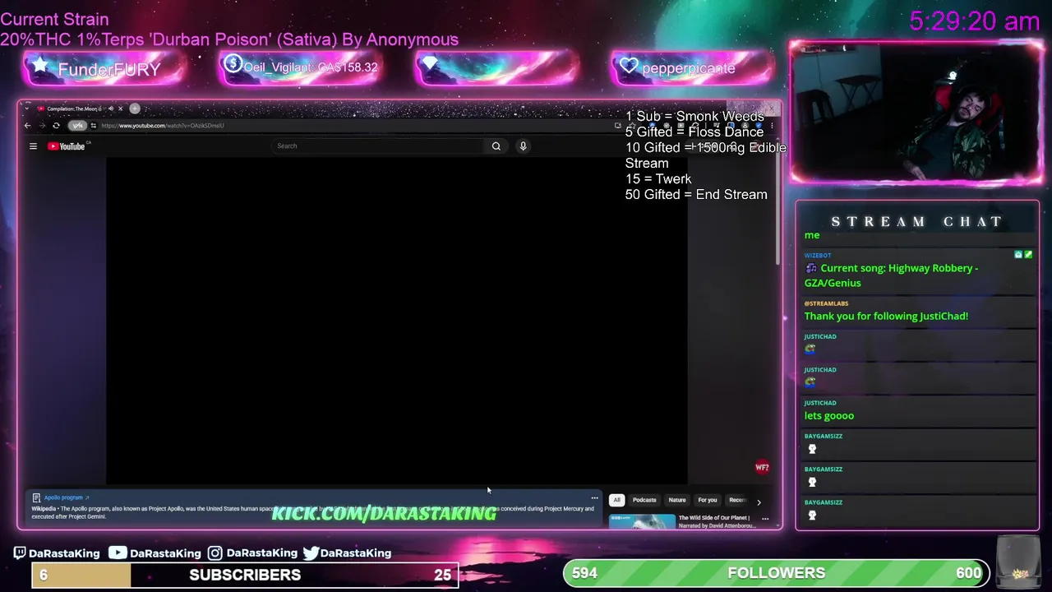The height and width of the screenshot is (592, 1052).
Task: Click the streamer webcam feed
Action: click(x=916, y=113)
